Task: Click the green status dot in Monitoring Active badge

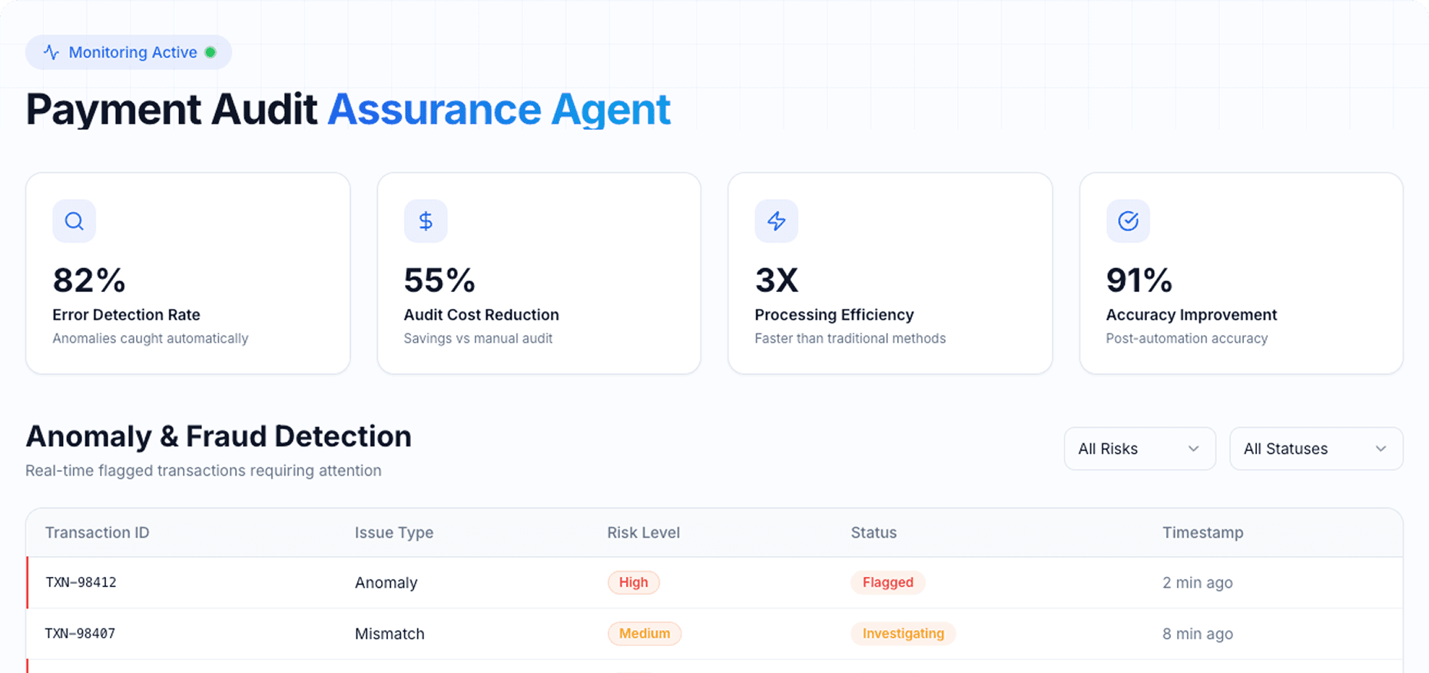Action: click(211, 52)
